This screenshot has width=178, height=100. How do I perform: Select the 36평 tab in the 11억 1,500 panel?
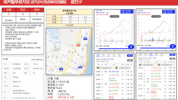[x=161, y=55]
